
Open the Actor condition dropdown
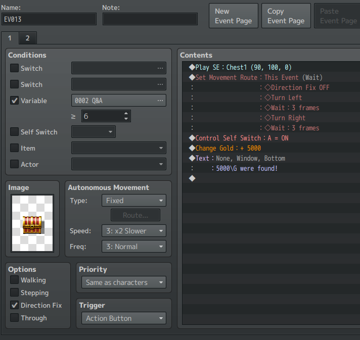coord(119,164)
